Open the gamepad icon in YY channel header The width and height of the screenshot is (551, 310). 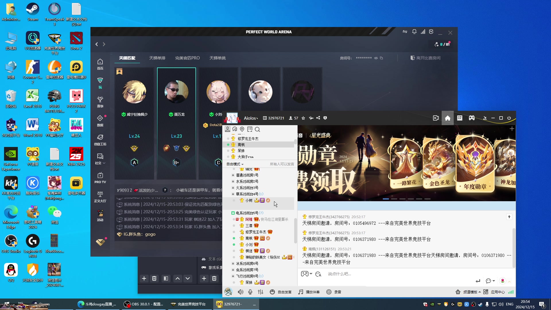(472, 118)
